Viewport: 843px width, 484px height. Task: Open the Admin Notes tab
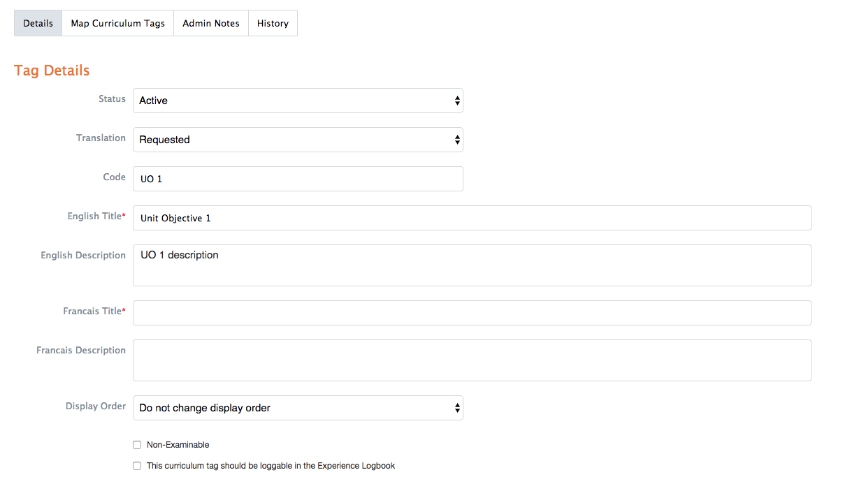click(x=211, y=23)
